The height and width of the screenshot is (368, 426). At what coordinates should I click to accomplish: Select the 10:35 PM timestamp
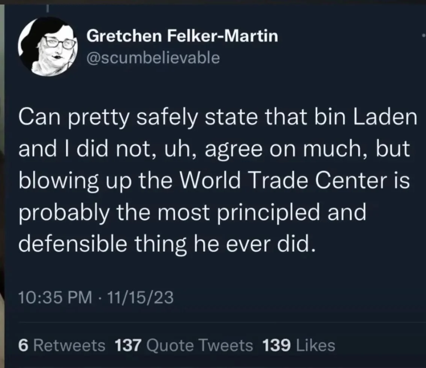55,297
